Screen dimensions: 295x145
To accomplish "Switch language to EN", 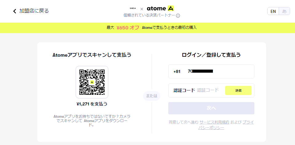I will [273, 11].
